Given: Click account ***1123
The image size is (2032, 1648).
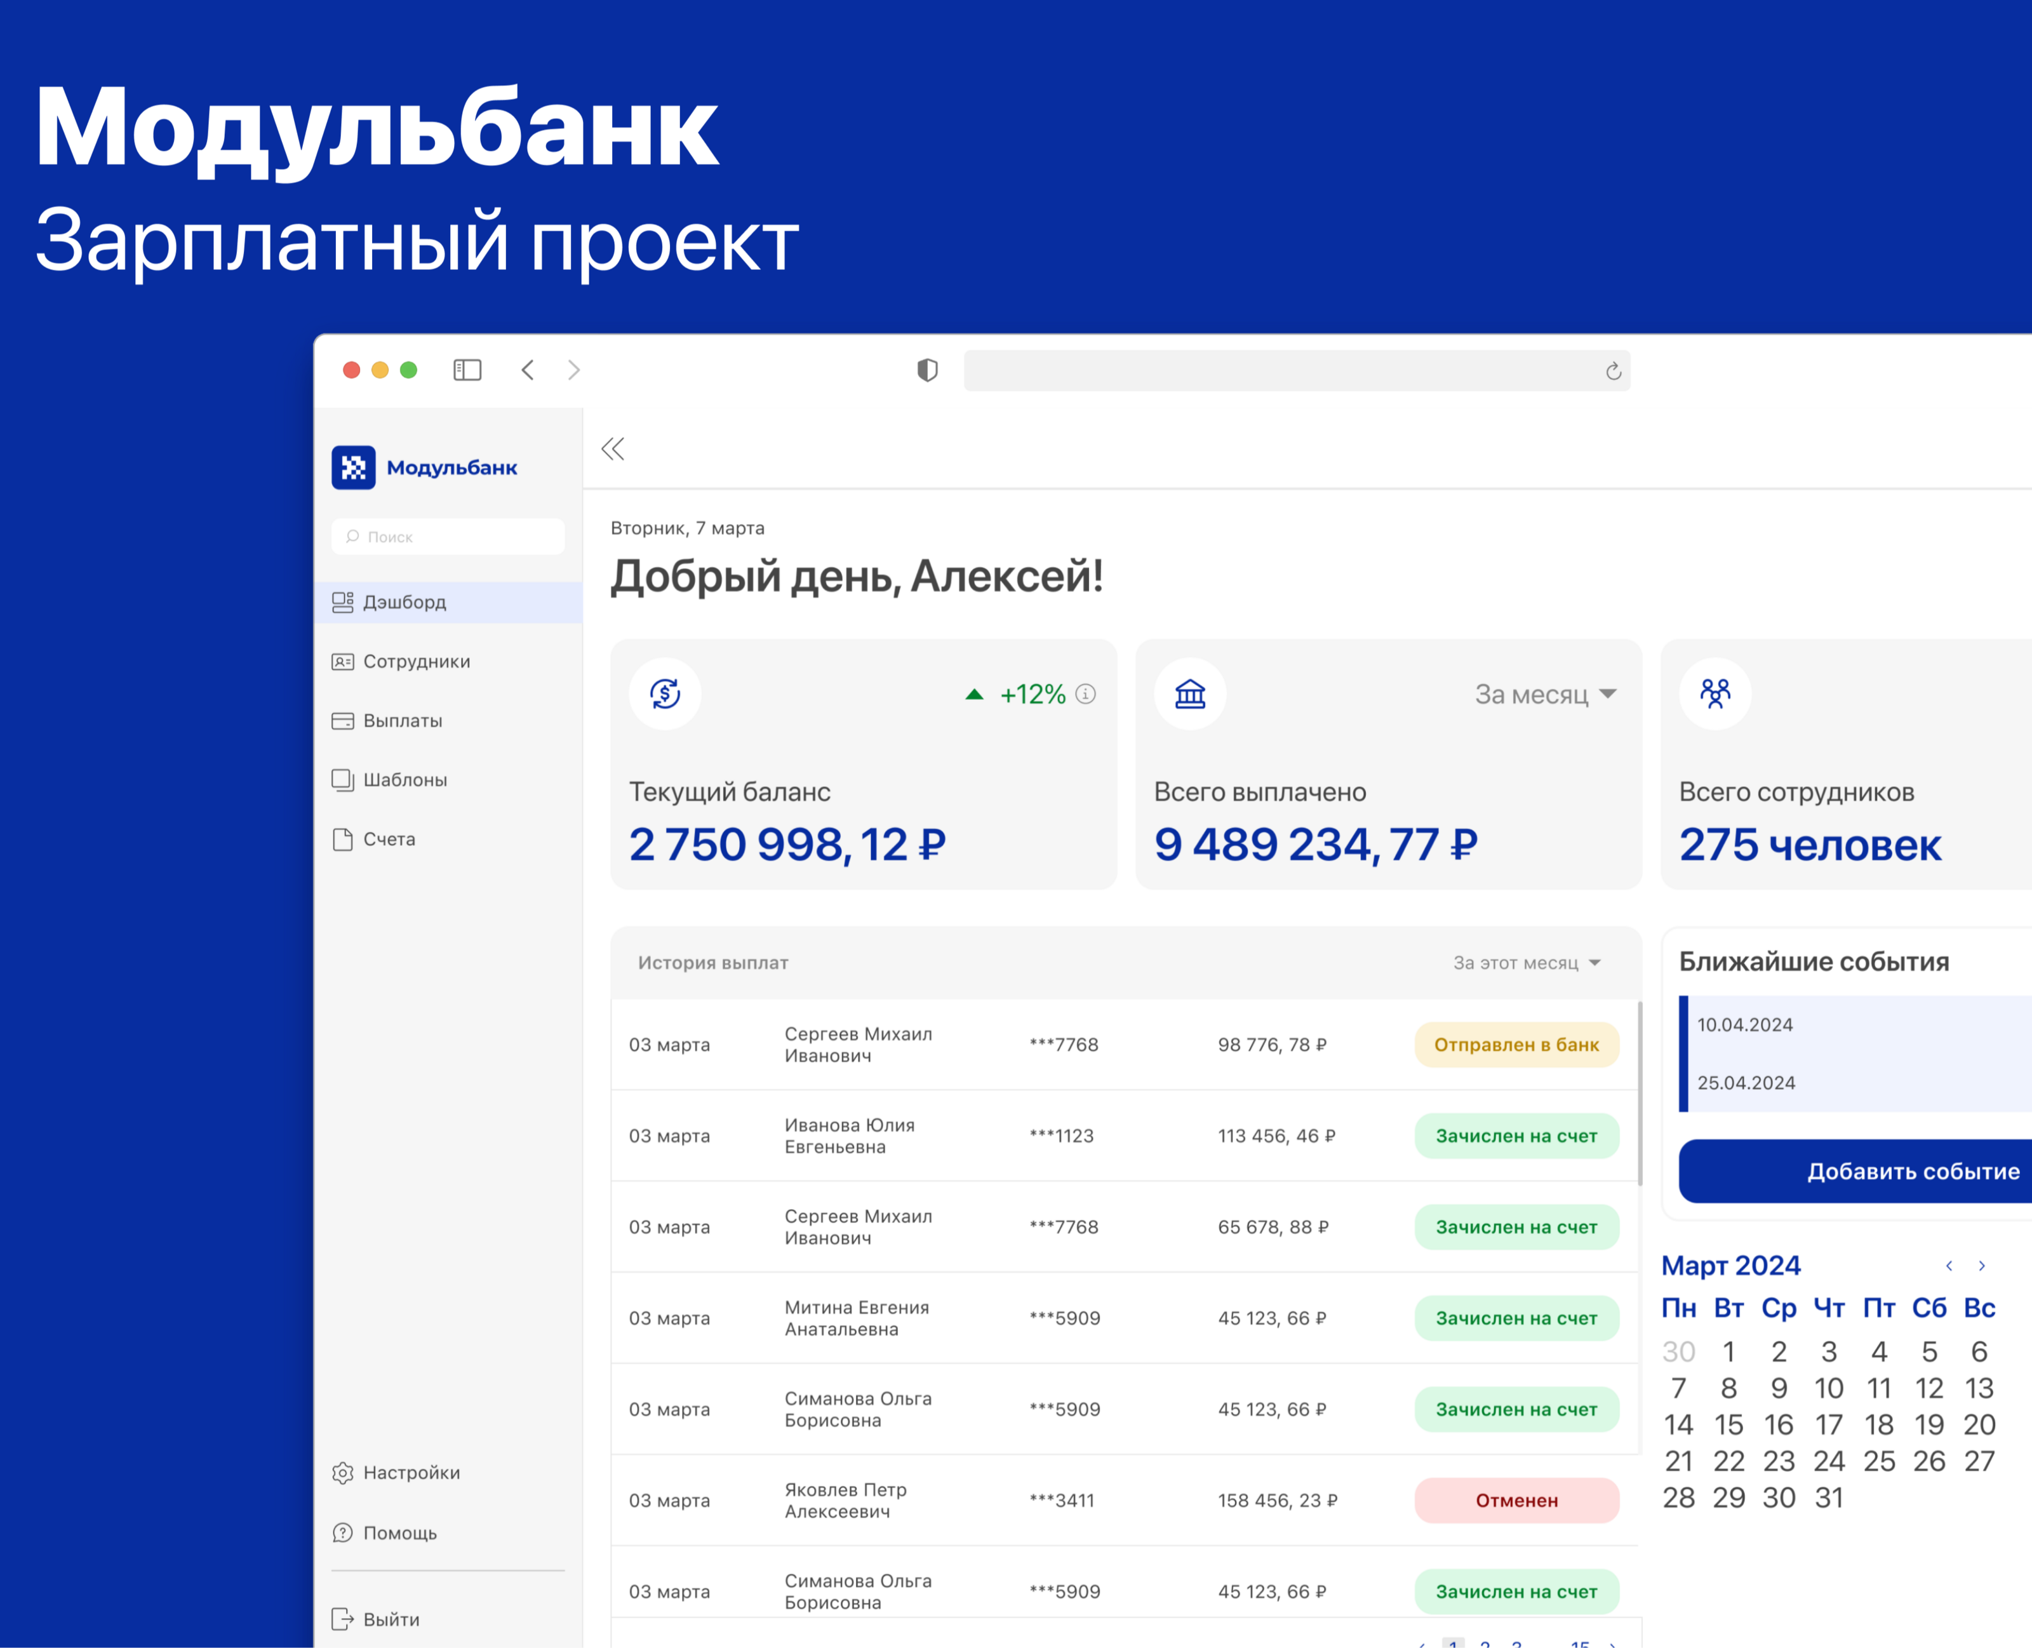Looking at the screenshot, I should (x=1061, y=1136).
